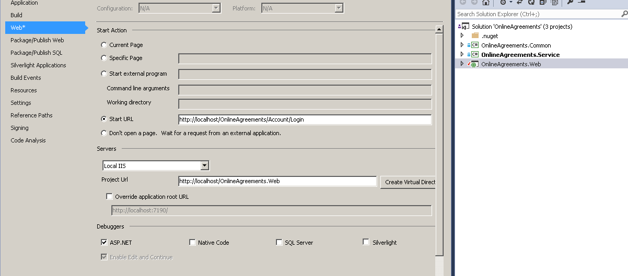
Task: Select Solution 'OnlineAgreements' (3 projects) row
Action: tap(541, 26)
